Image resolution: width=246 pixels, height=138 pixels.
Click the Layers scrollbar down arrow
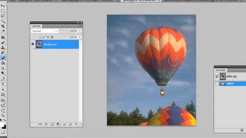[81, 120]
